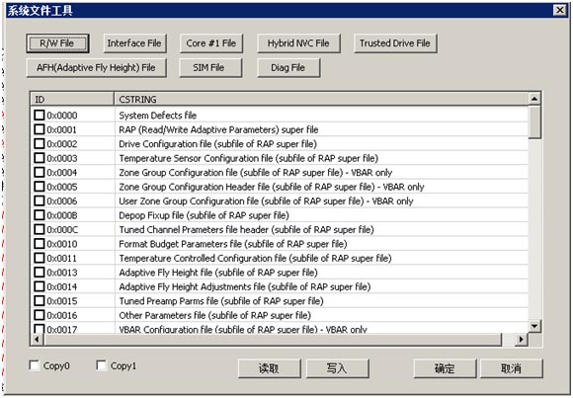Open the Interface File list
Viewport: 573px width, 398px height.
[134, 43]
